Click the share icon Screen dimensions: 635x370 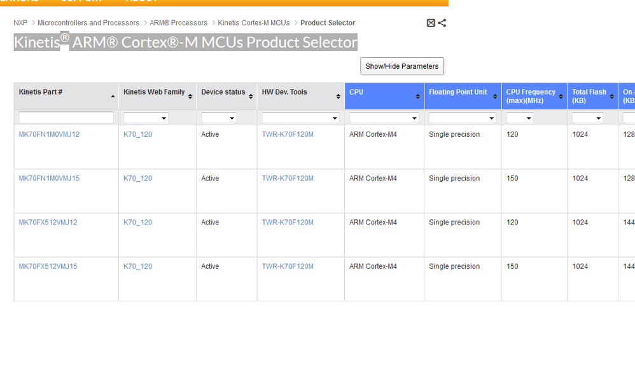(x=442, y=23)
